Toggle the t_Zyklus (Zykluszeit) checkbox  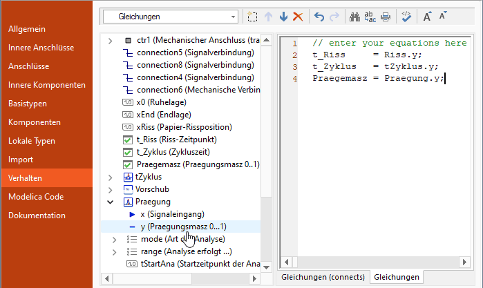(x=127, y=152)
